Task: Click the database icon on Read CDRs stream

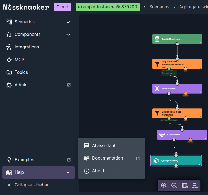Action: click(157, 39)
